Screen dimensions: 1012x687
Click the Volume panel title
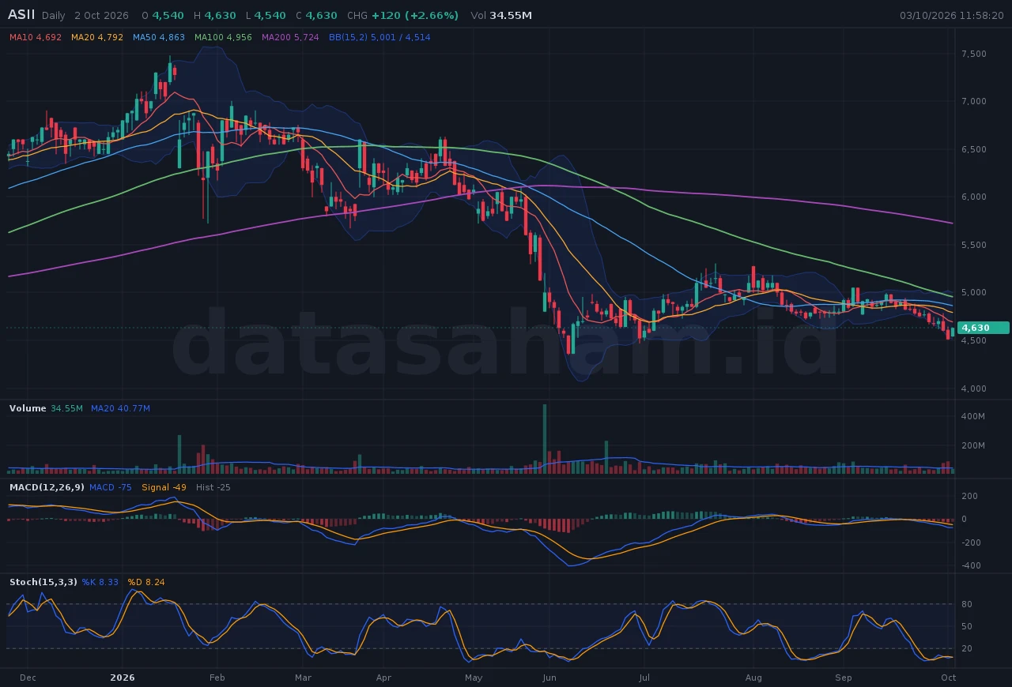(28, 408)
